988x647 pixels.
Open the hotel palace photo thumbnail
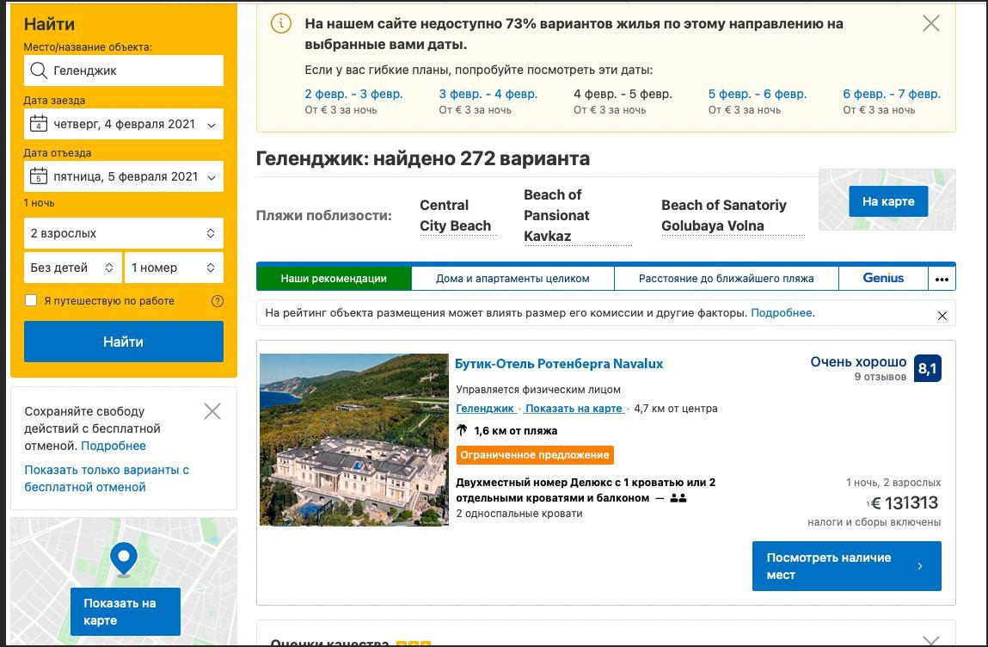point(354,440)
